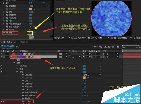The image size is (141, 104).
Task: Toggle the fx switch for 色调 effect
Action: 1,68
